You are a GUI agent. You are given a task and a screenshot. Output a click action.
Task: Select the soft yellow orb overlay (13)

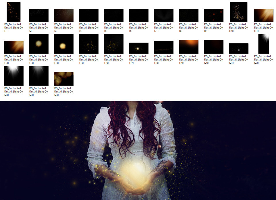(39, 44)
